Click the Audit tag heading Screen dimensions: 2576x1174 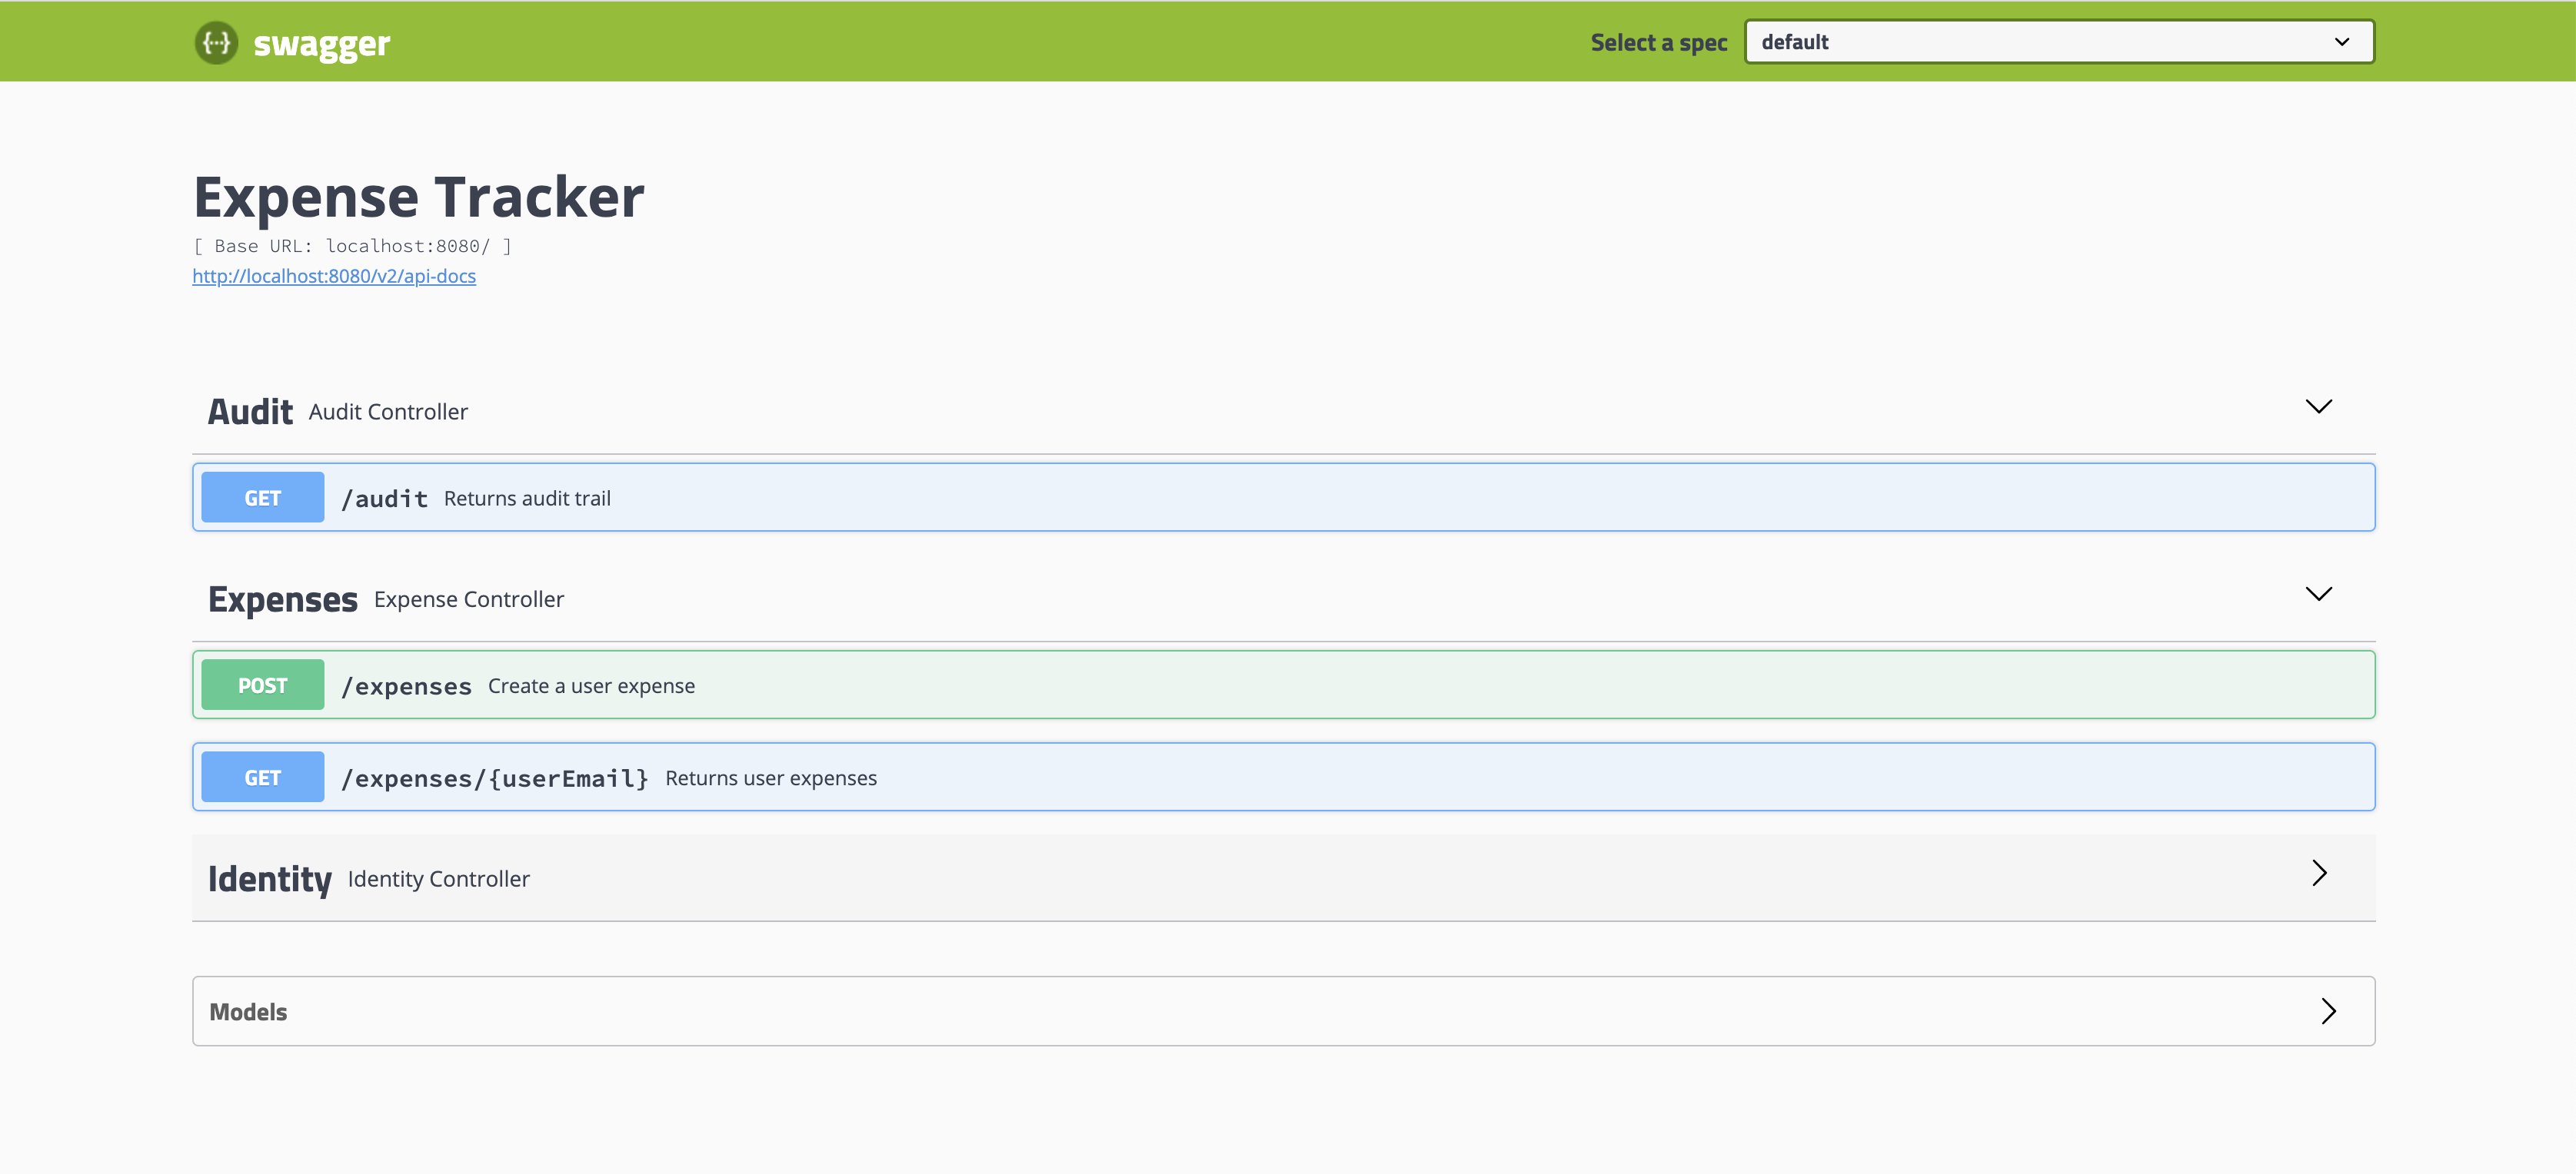250,412
